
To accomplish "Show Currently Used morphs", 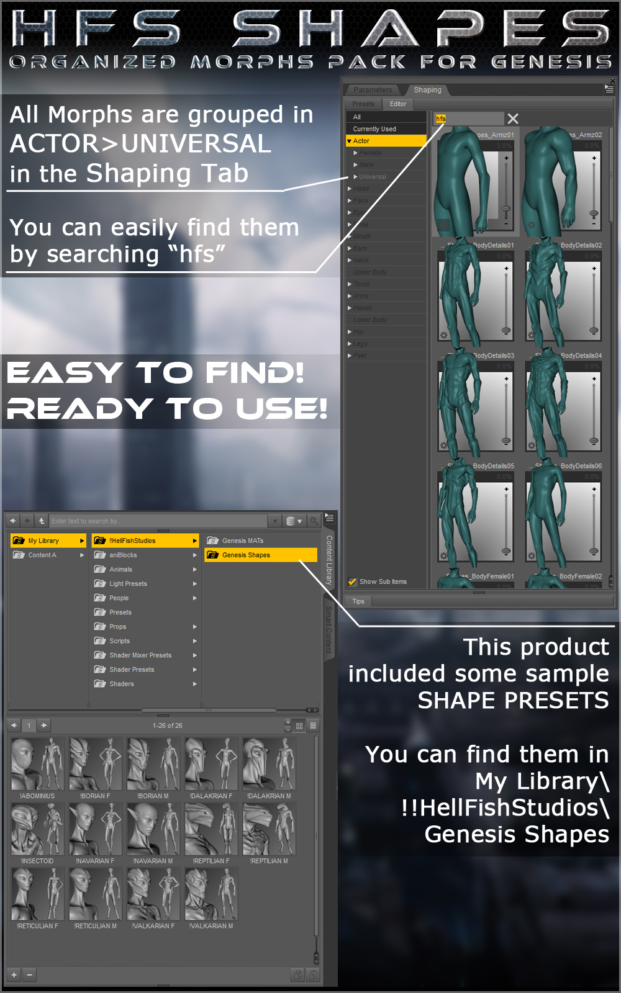I will 386,129.
